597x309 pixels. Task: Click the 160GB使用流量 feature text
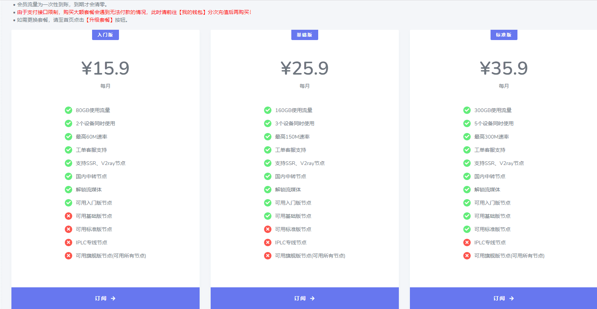[294, 110]
